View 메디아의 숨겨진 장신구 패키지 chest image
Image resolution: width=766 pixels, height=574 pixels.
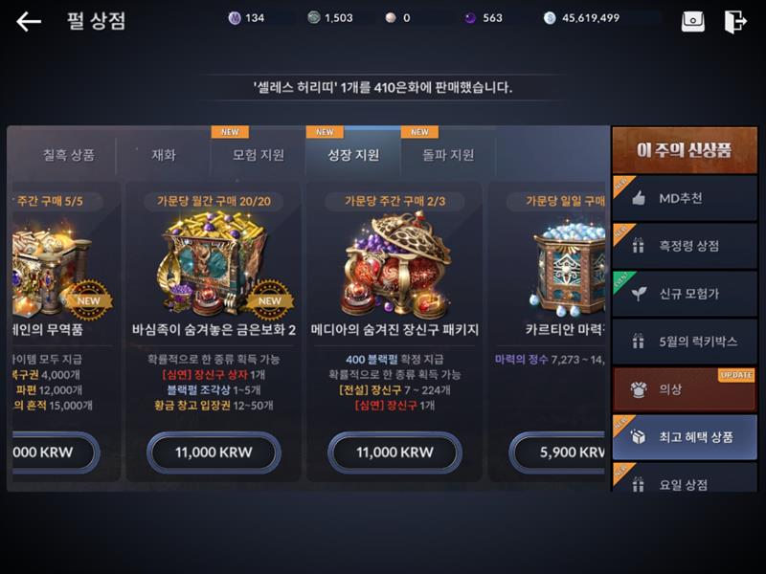pyautogui.click(x=395, y=266)
